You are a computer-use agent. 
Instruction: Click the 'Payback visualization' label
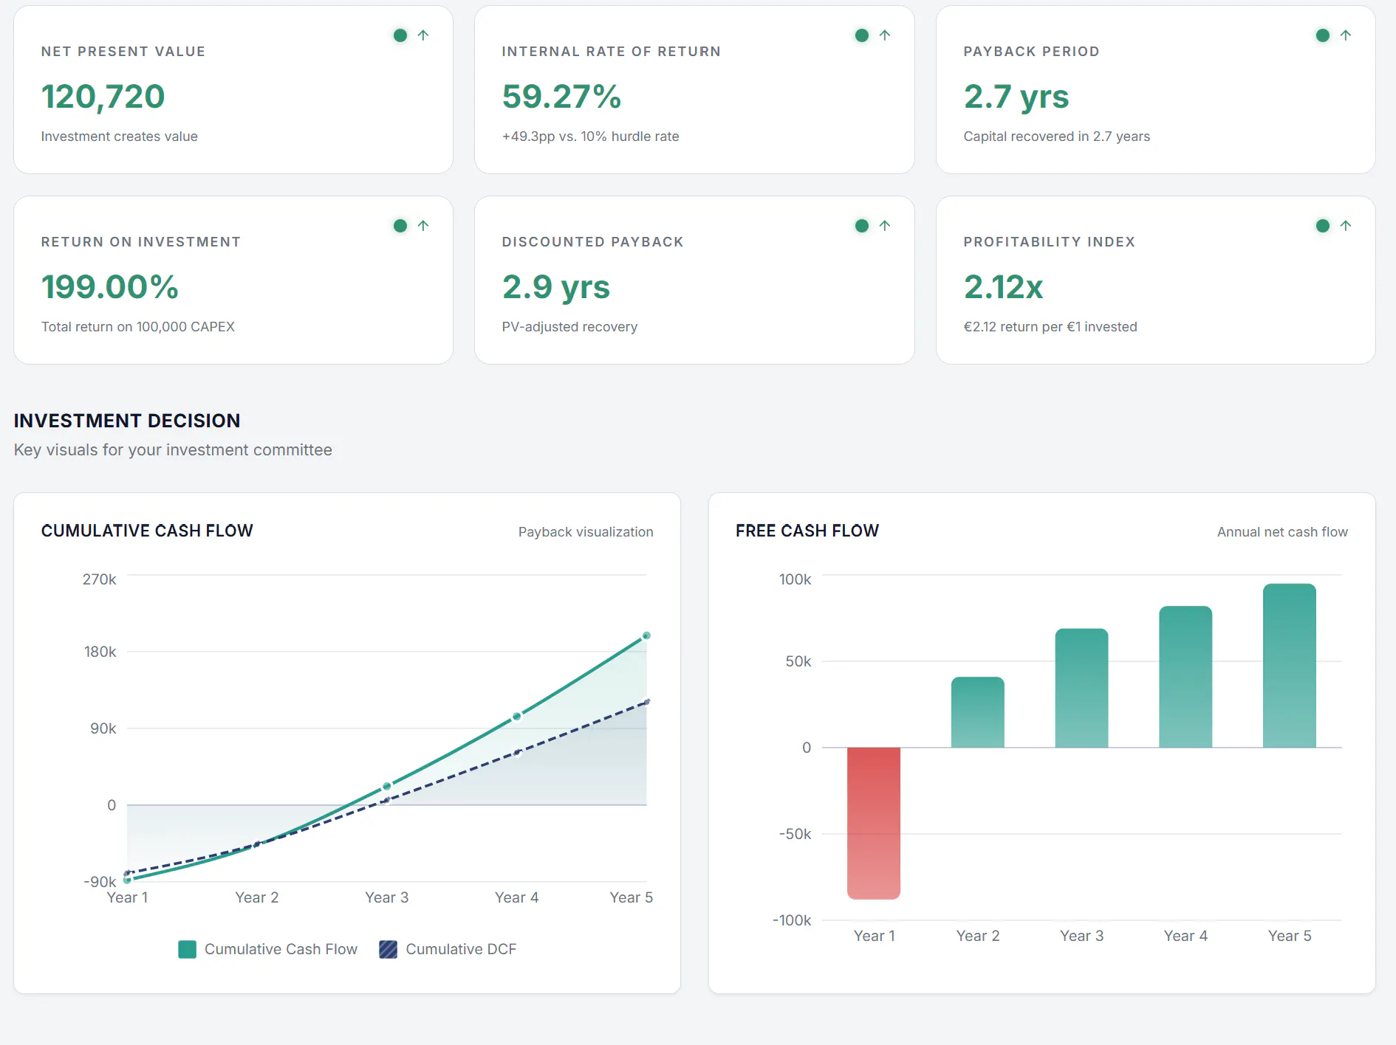click(586, 532)
